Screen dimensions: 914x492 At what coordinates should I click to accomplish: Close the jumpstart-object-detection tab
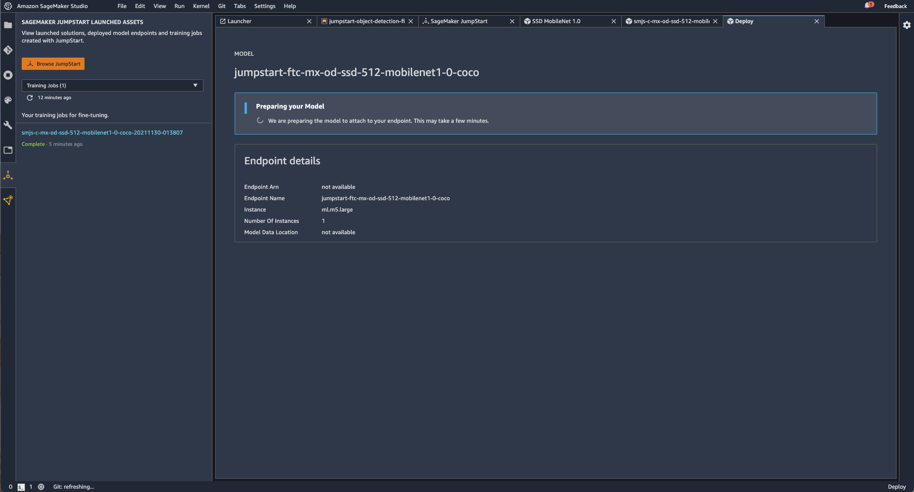click(x=411, y=21)
